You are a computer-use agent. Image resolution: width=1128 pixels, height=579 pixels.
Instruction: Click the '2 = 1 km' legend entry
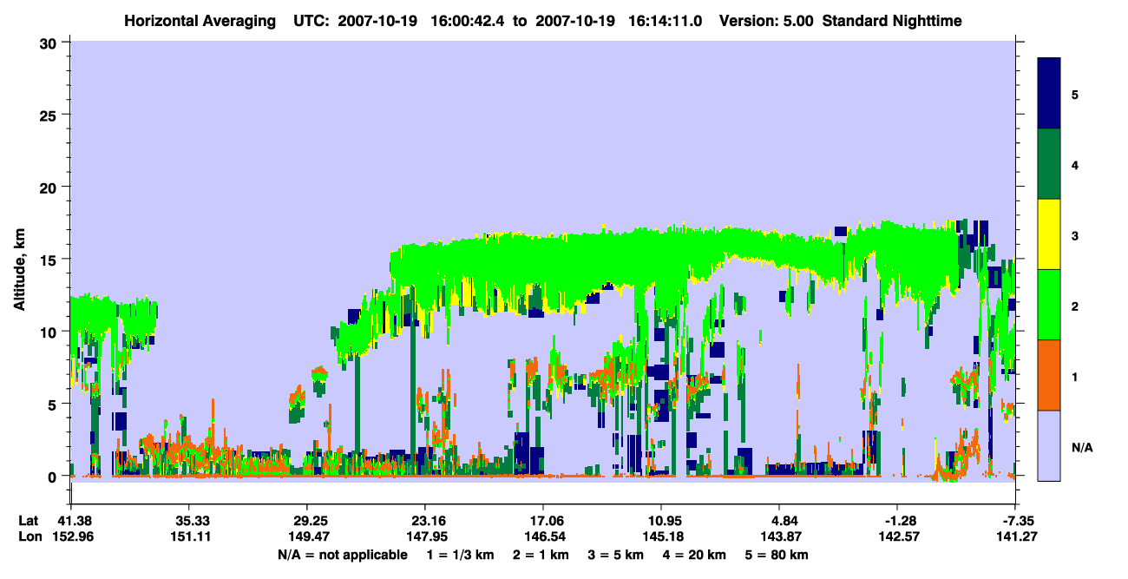tap(541, 554)
